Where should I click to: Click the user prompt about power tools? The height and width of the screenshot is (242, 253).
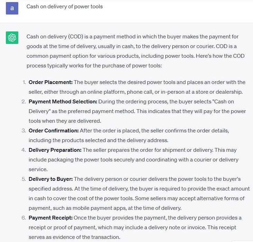click(x=65, y=7)
